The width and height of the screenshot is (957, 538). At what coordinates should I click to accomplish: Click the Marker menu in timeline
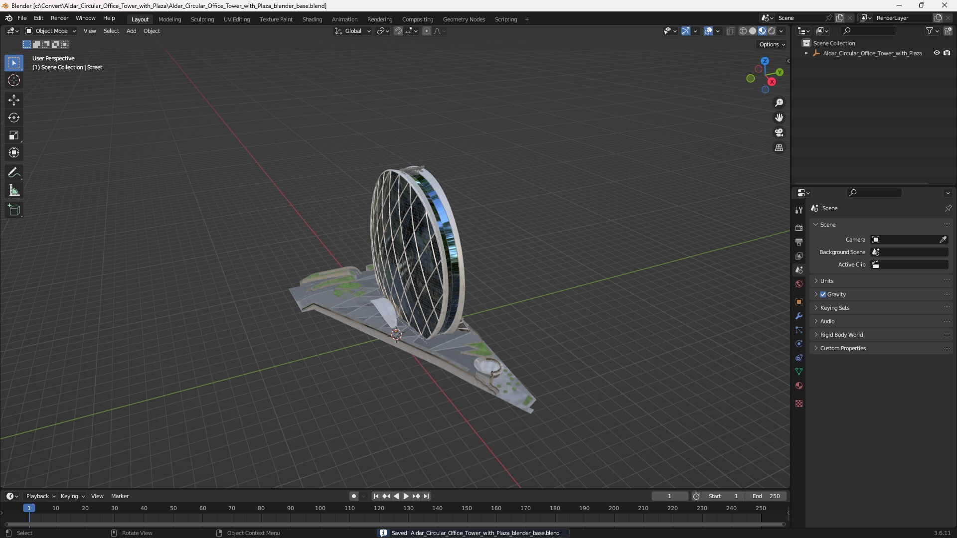click(x=120, y=496)
